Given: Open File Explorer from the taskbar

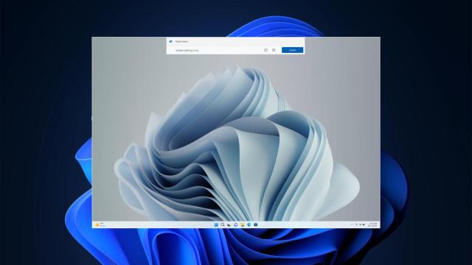Looking at the screenshot, I should pos(243,225).
